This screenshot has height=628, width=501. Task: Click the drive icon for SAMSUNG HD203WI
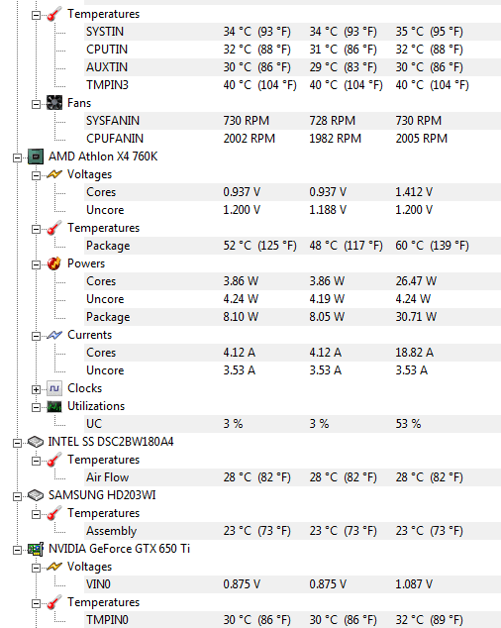coord(36,495)
